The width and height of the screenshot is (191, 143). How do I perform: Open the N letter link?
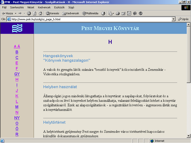(17, 112)
